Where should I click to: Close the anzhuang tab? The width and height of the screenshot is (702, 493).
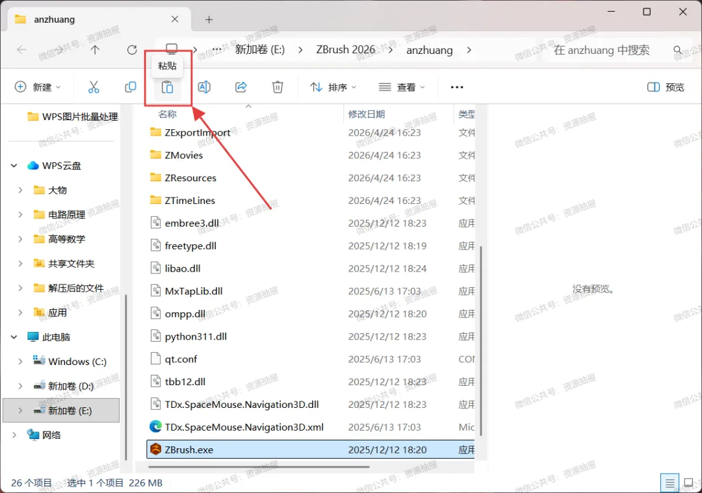(x=175, y=19)
